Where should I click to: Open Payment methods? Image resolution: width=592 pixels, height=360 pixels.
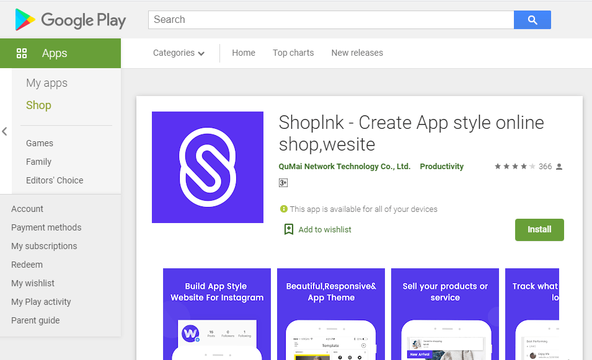click(x=46, y=227)
